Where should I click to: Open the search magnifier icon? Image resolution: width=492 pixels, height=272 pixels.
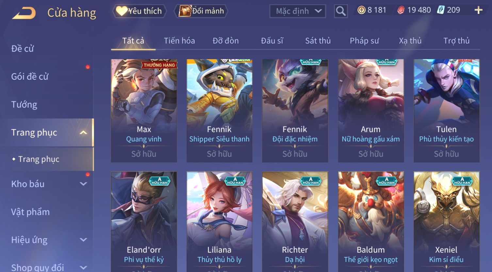click(341, 11)
